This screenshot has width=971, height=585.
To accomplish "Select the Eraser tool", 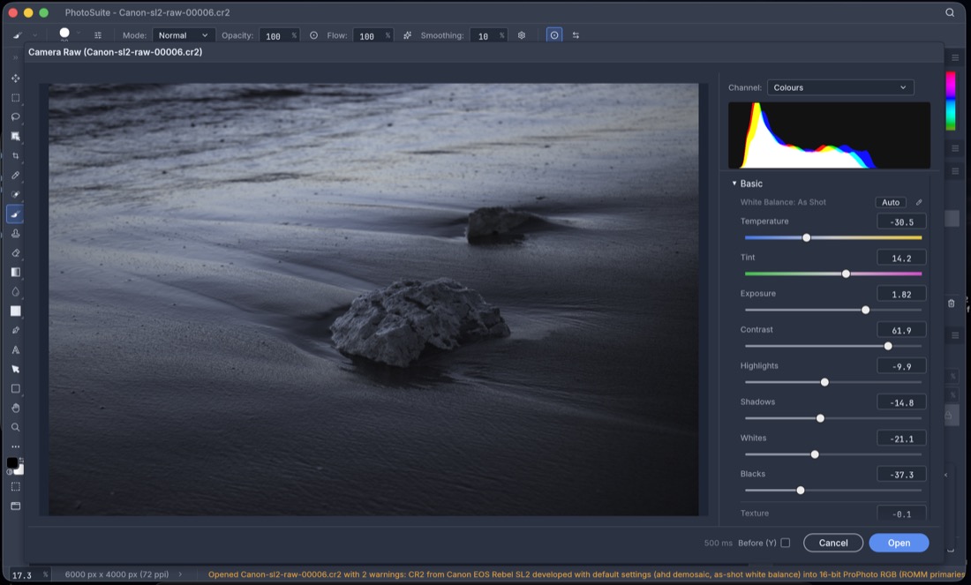I will [16, 252].
